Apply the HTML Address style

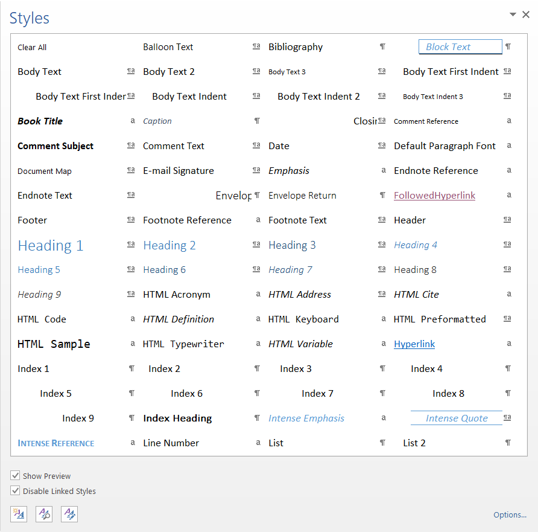coord(300,294)
